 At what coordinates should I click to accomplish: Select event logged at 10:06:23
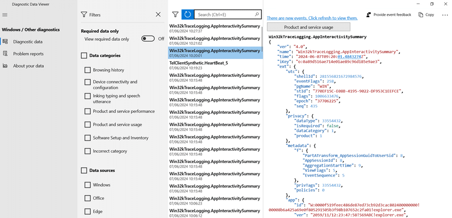[215, 201]
